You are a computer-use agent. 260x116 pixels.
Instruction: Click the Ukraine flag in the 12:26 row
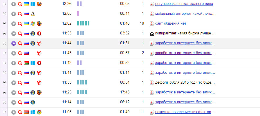(x=26, y=4)
